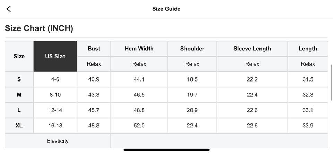This screenshot has height=154, width=333.
Task: Select the 12-14 US size cell
Action: click(x=55, y=110)
